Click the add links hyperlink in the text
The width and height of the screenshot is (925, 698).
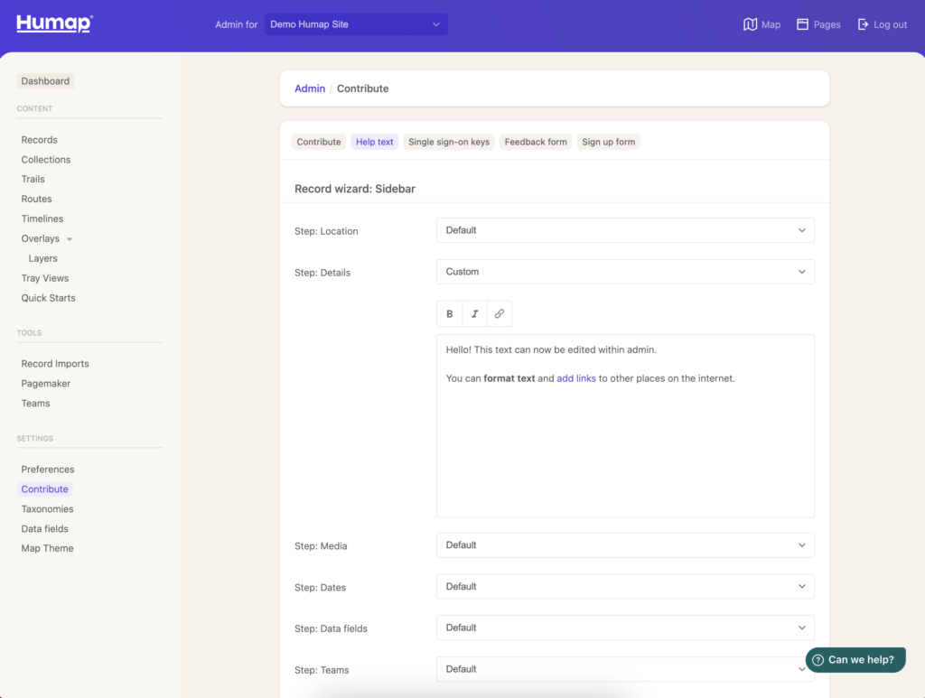point(576,377)
